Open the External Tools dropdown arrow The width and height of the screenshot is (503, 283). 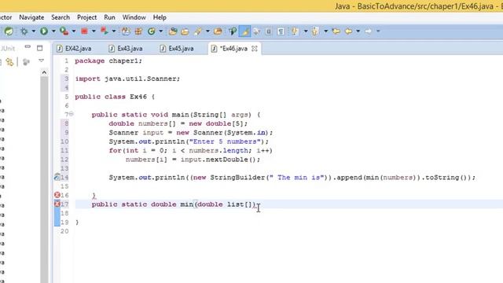113,31
